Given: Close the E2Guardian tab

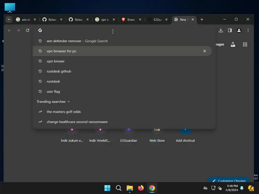Looking at the screenshot, I should pyautogui.click(x=166, y=19).
